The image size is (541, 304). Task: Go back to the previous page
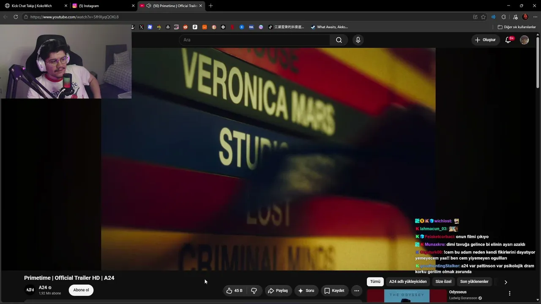click(5, 17)
